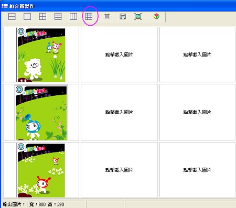Select the white sheep picture thumbnail
The image size is (236, 208).
click(41, 54)
